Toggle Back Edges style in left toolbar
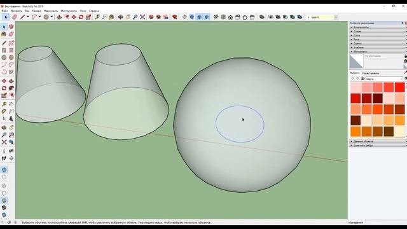407x229 pixels. pyautogui.click(x=4, y=177)
